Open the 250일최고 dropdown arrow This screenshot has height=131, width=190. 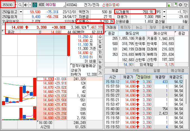click(x=21, y=12)
